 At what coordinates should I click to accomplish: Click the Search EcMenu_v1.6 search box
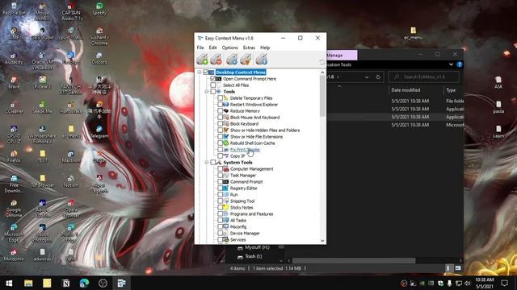pos(423,77)
